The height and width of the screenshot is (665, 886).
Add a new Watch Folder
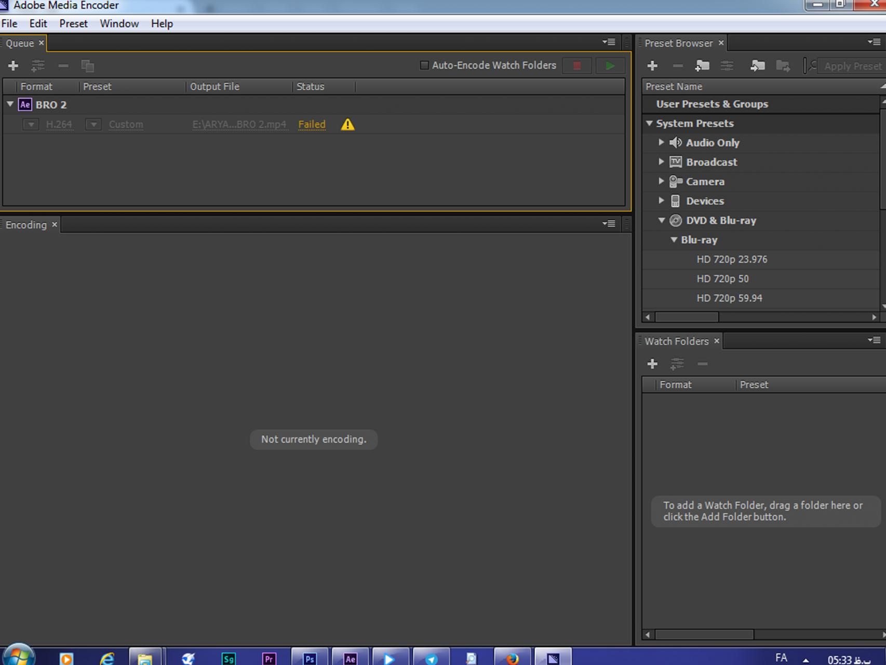tap(652, 364)
